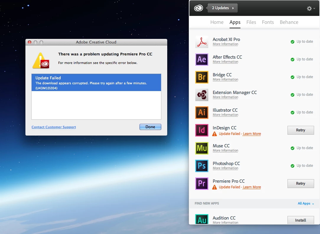The height and width of the screenshot is (234, 320).
Task: Click the green checkmark for Acrobat XI Pro
Action: [x=293, y=42]
